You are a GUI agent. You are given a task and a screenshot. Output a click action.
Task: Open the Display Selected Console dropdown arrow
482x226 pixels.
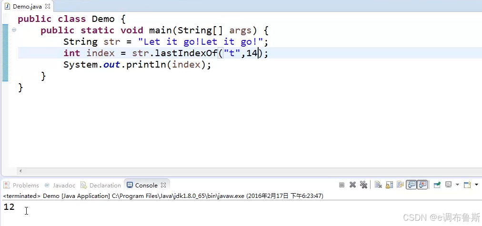pos(457,185)
